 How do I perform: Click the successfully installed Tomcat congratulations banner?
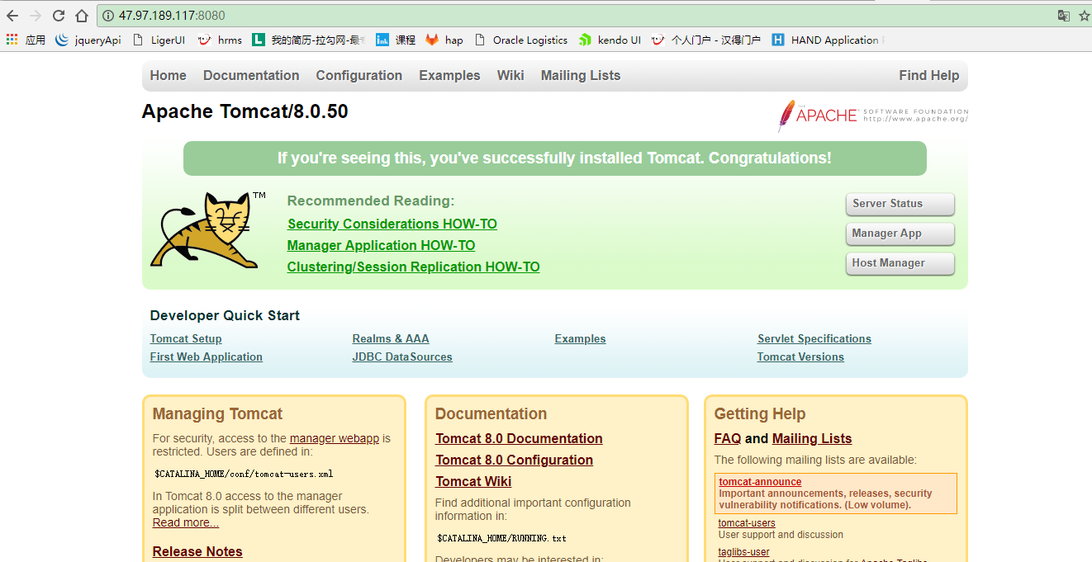coord(554,158)
